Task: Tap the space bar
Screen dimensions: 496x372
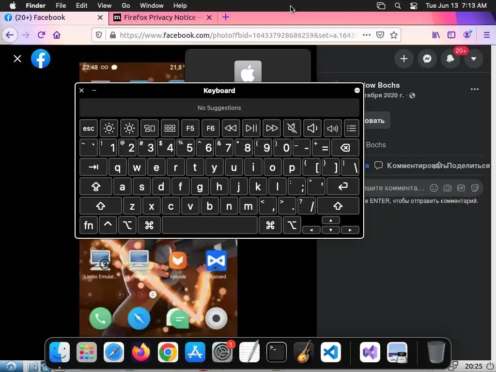Action: click(210, 225)
